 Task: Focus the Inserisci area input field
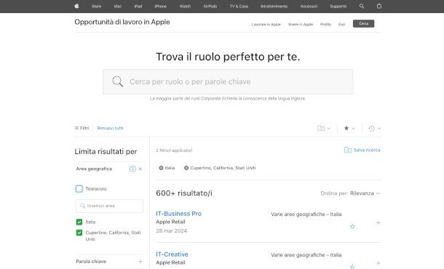point(109,206)
